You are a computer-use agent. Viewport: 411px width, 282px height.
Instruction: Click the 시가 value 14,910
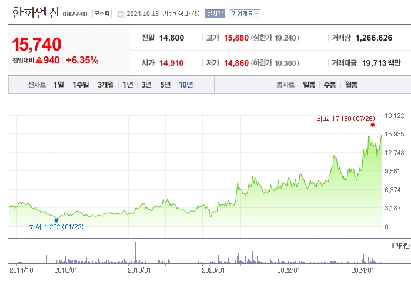point(171,63)
